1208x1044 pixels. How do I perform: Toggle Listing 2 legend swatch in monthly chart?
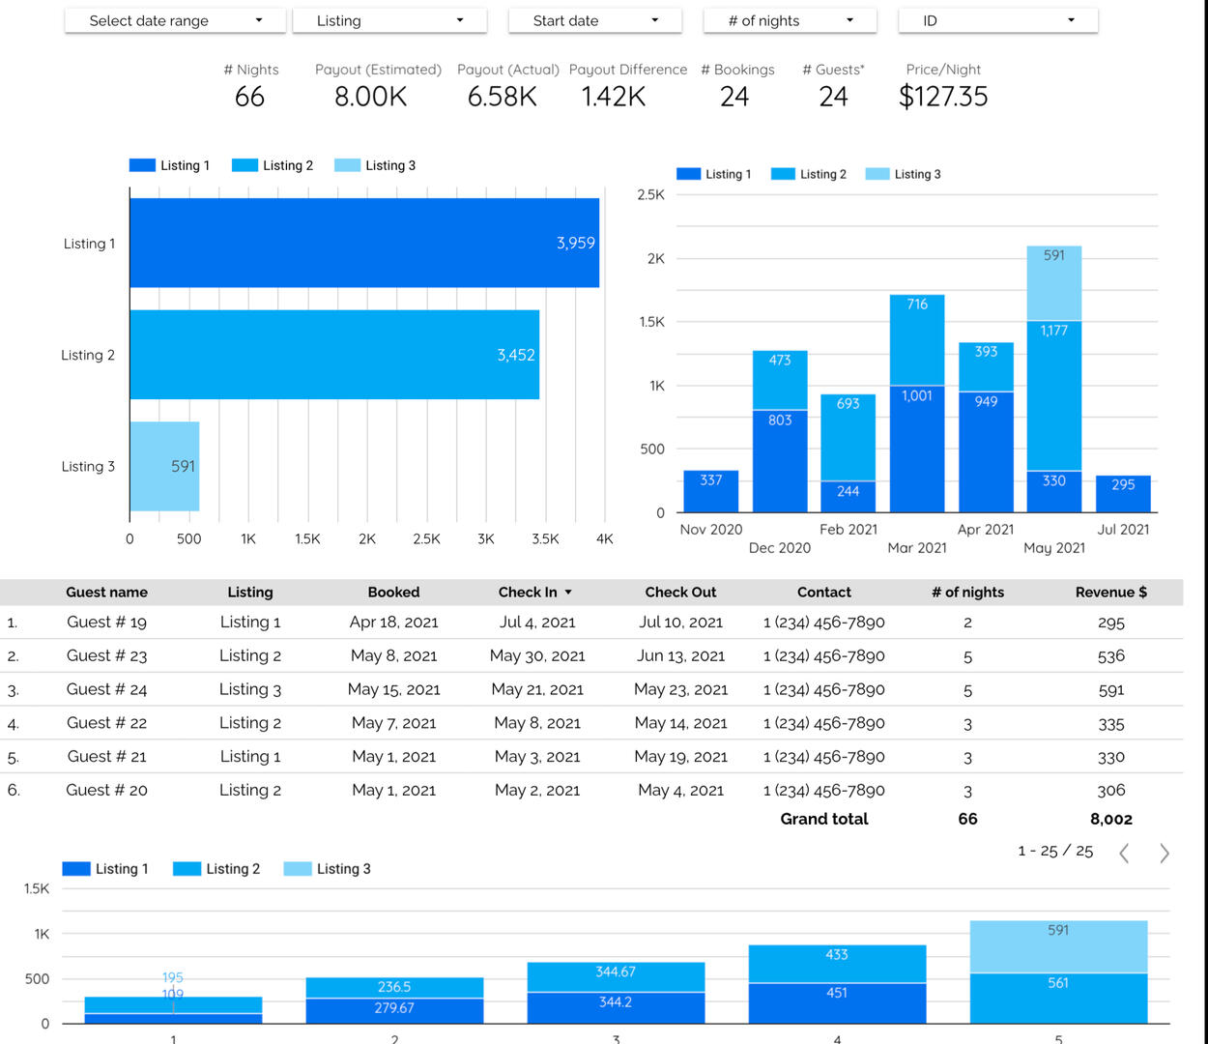[x=783, y=174]
